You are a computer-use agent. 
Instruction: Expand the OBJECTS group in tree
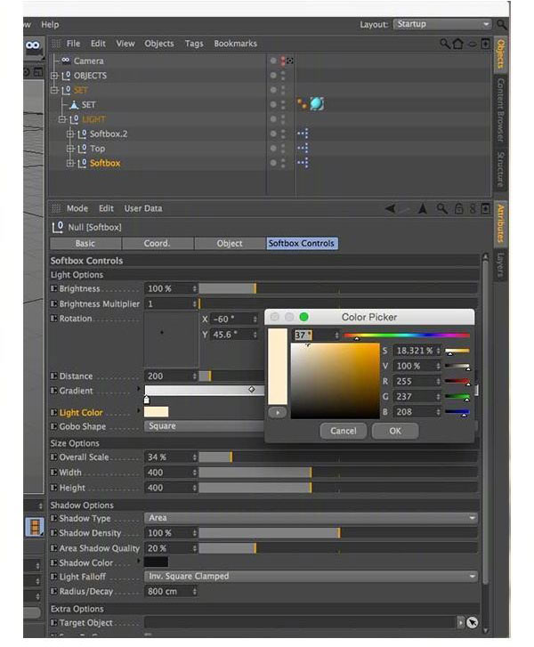(x=54, y=76)
